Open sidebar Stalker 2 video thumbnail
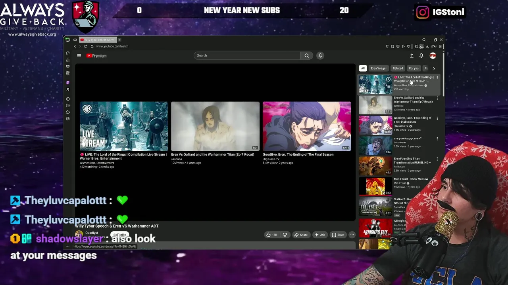This screenshot has width=508, height=285. (375, 206)
